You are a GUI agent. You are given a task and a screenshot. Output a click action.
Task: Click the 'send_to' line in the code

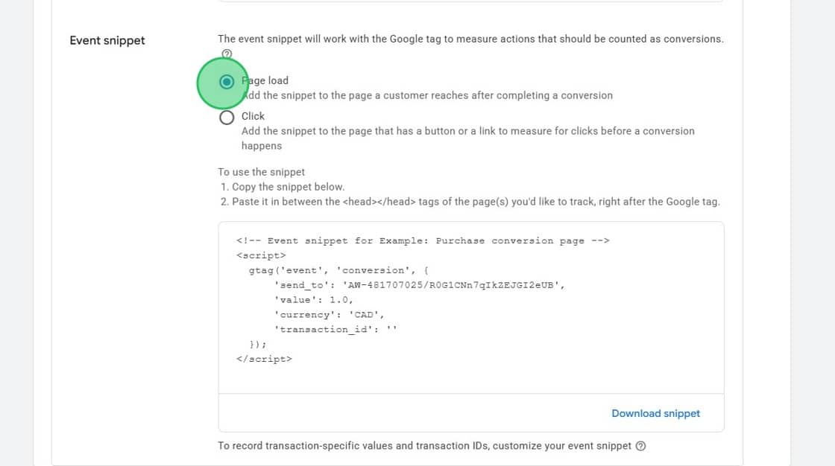(x=418, y=285)
